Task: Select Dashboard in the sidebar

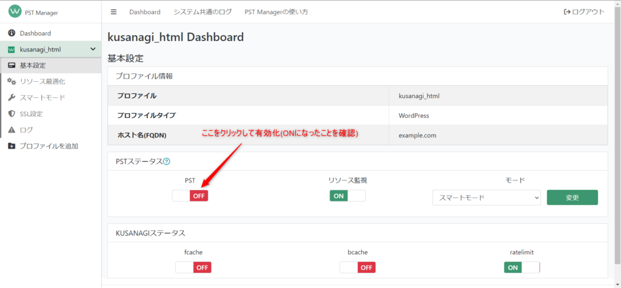Action: pos(51,33)
